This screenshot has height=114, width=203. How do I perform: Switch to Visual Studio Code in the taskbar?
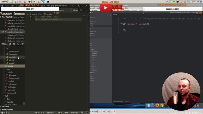click(x=43, y=2)
